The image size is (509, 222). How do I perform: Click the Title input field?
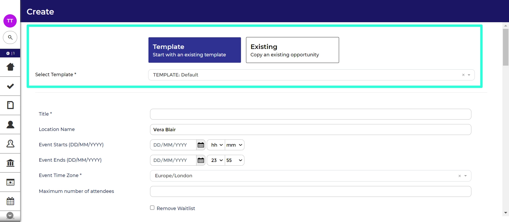coord(310,114)
